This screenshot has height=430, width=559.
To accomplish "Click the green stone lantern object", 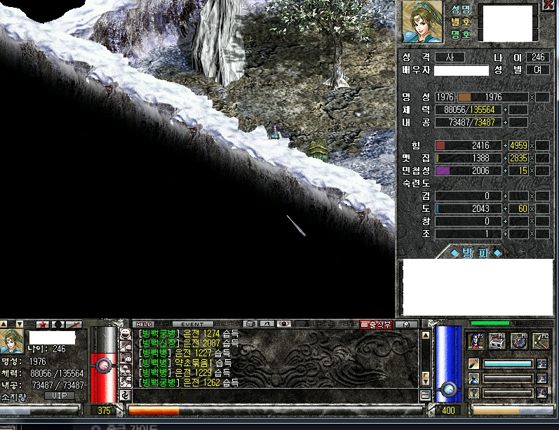I will (x=318, y=150).
